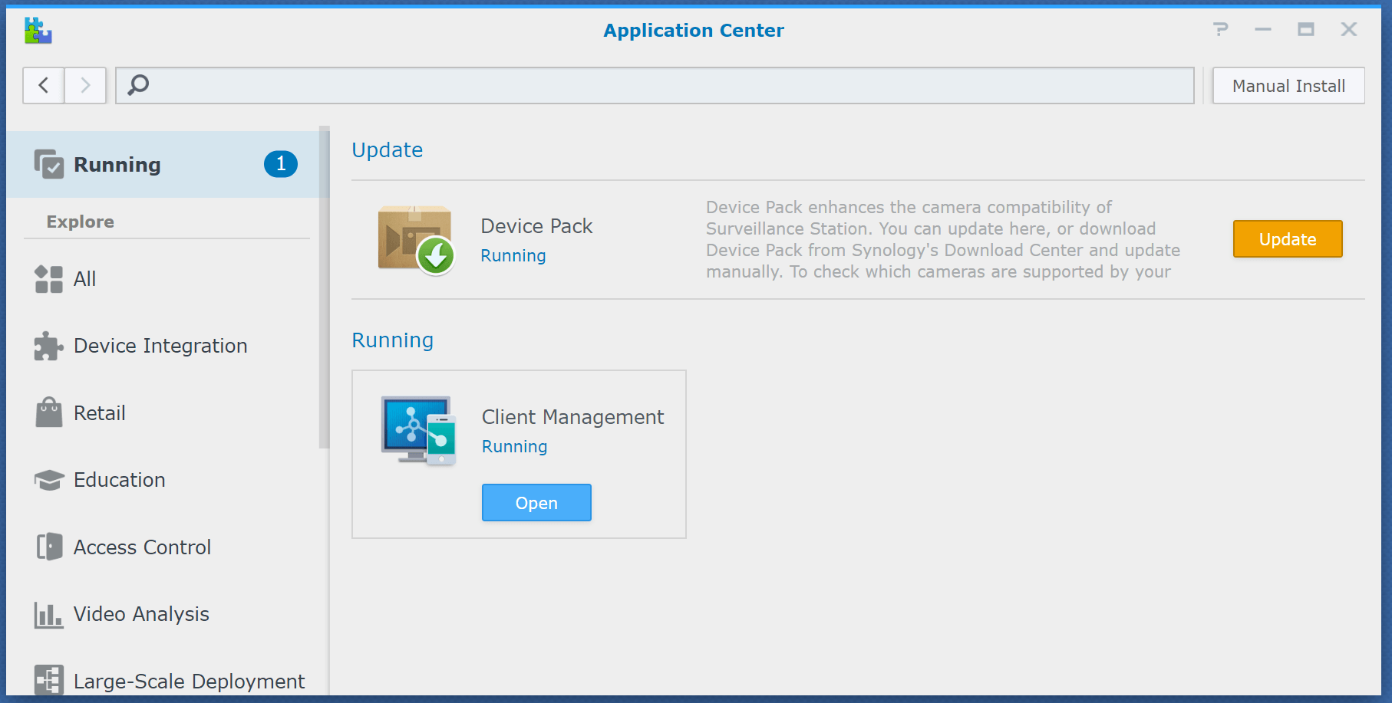Click the Device Pack package icon
The height and width of the screenshot is (703, 1392).
tap(416, 239)
